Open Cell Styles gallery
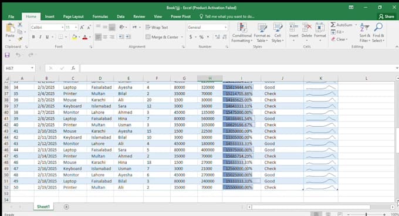Viewport: 399px width, 216px height. (x=278, y=32)
